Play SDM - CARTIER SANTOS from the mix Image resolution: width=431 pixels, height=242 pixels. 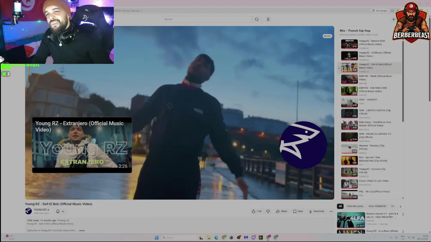(x=370, y=114)
